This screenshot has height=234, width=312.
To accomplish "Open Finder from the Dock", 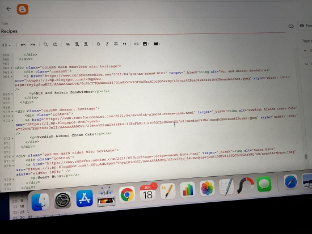I will click(x=40, y=202).
